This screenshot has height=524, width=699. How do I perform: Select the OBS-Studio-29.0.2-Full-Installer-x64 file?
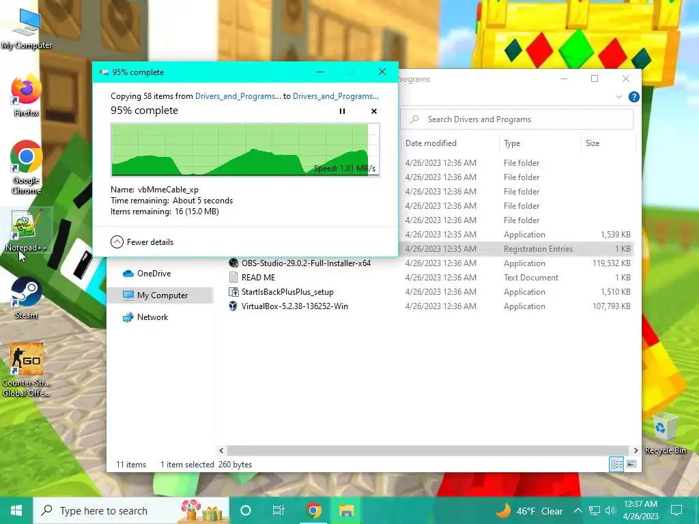(x=306, y=263)
